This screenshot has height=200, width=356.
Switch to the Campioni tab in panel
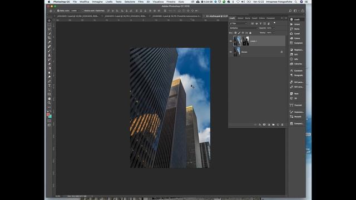[271, 18]
